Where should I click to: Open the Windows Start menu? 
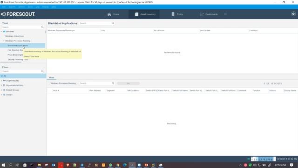3,165
